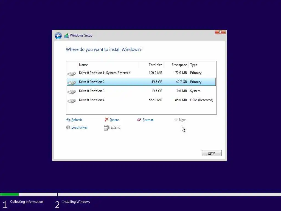Viewport: 281px width, 211px height.
Task: Click the System type cell
Action: click(x=195, y=91)
